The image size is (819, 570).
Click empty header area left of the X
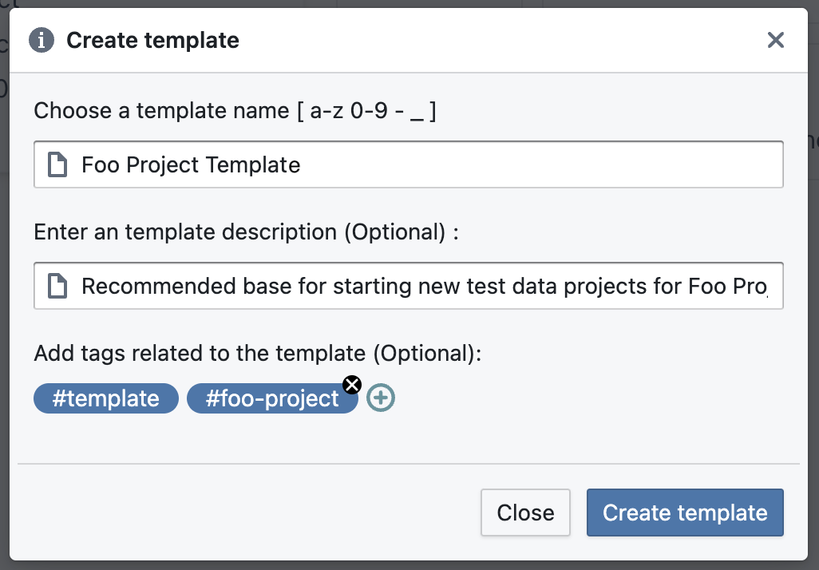[501, 40]
